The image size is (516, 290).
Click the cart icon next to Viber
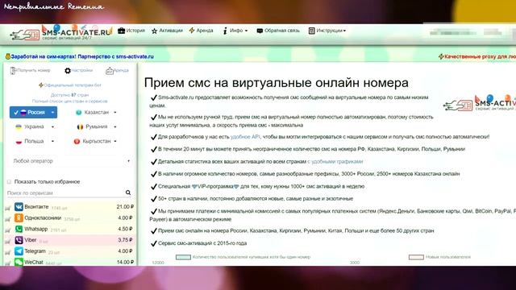8,242
